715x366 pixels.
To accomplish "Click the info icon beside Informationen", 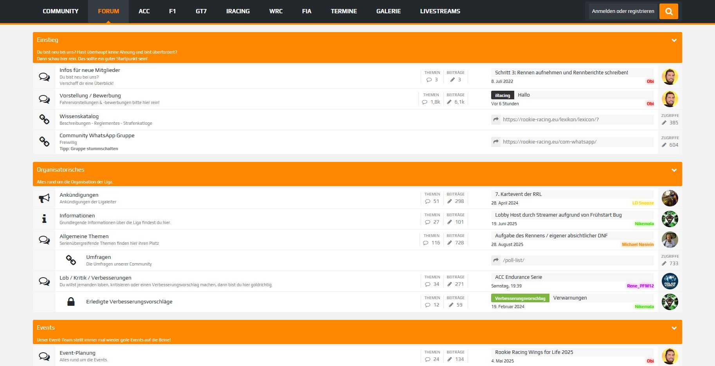I will point(44,219).
